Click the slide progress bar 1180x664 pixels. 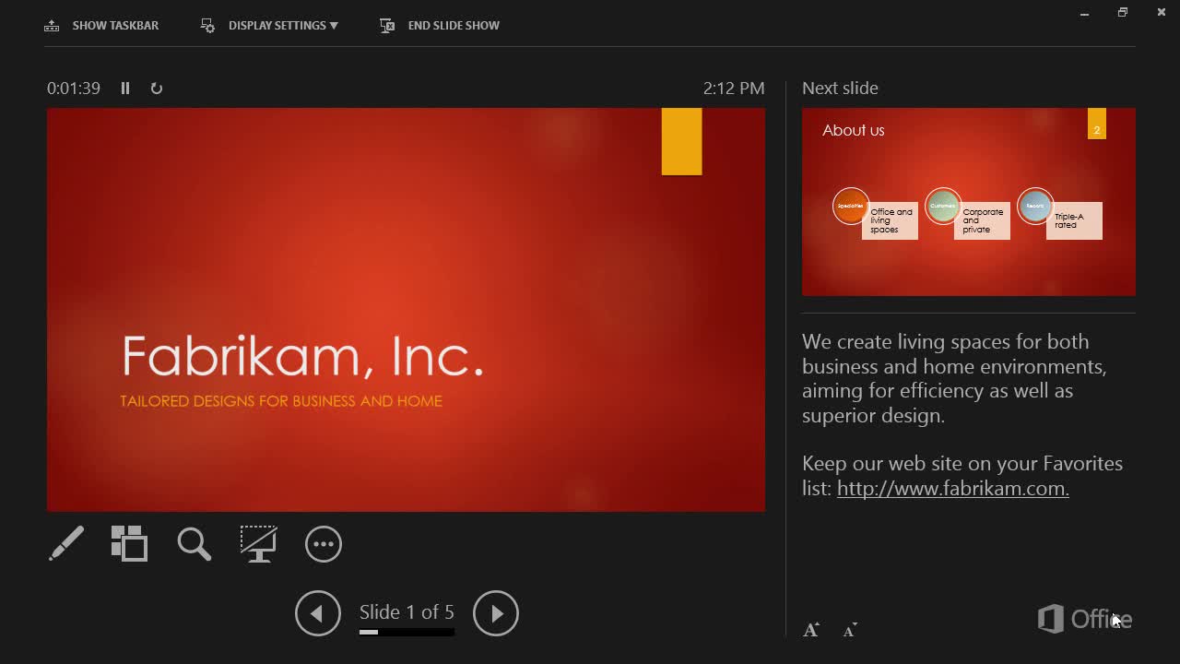coord(407,633)
